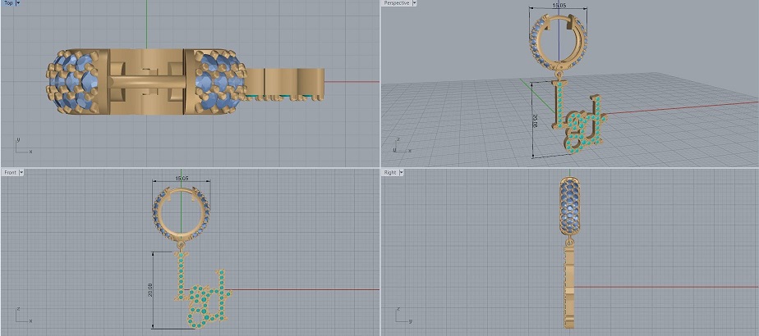
Task: Activate the Perspective viewport title label
Action: tap(397, 3)
